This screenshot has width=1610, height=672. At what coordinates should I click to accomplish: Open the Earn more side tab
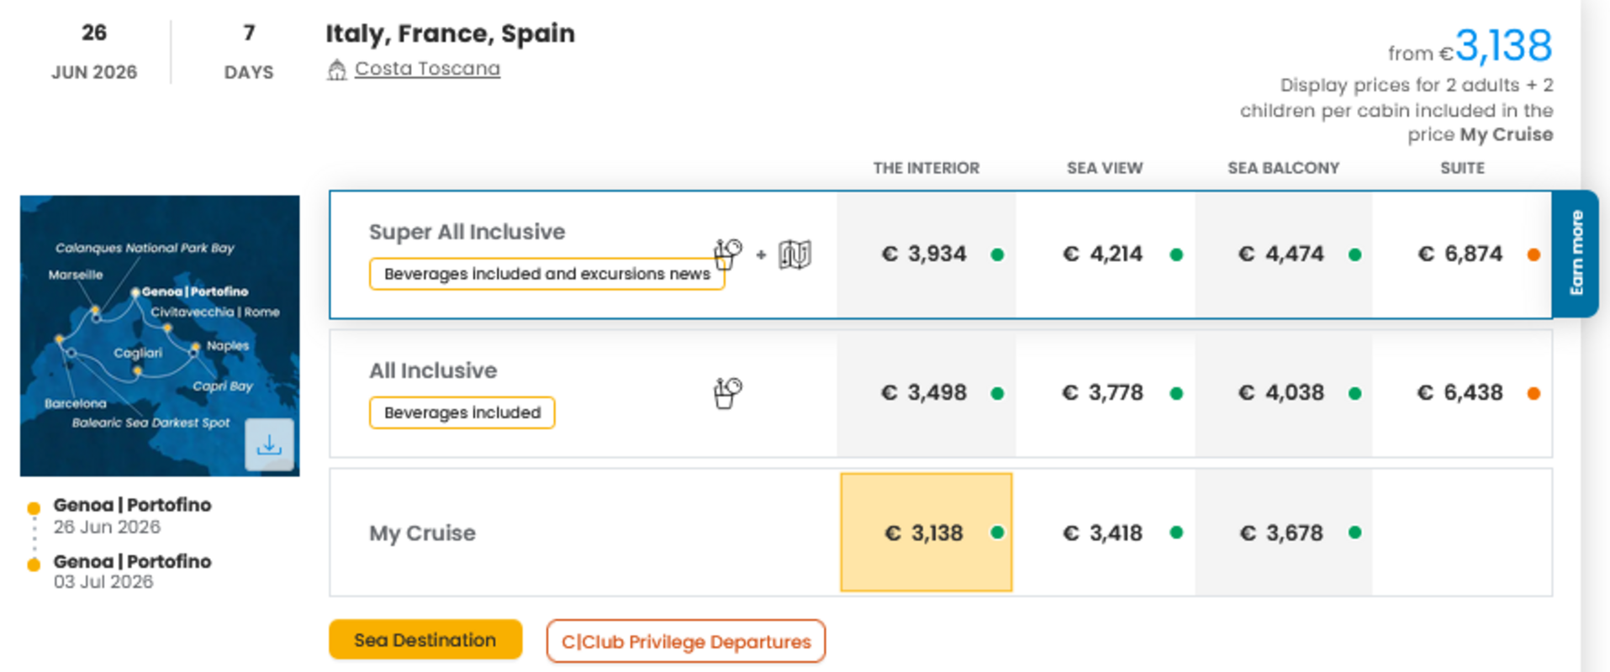click(x=1576, y=254)
